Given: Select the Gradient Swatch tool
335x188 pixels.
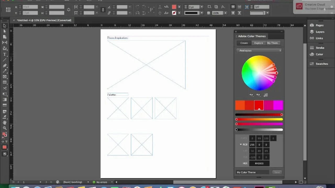Looking at the screenshot, I should (x=4, y=99).
